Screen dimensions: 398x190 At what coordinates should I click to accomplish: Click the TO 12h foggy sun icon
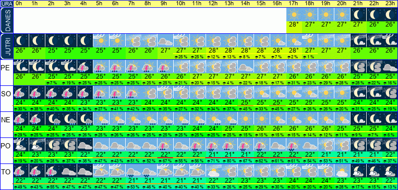[x=214, y=171]
